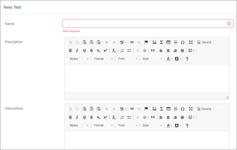Open Size dropdown in Description editor
This screenshot has height=150, width=237.
click(x=152, y=59)
